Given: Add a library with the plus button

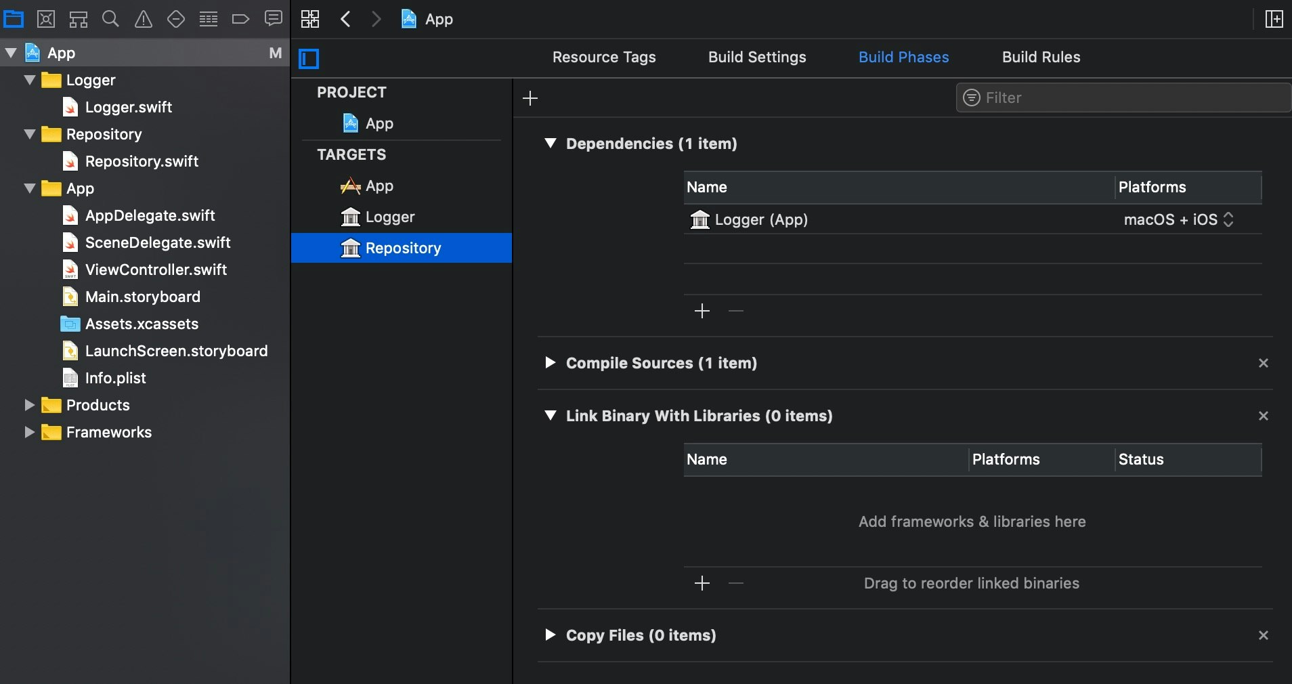Looking at the screenshot, I should click(702, 583).
